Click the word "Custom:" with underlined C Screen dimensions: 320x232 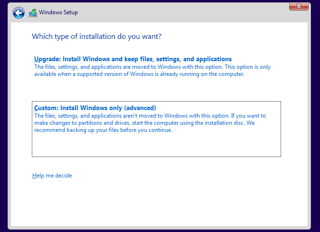[x=47, y=108]
